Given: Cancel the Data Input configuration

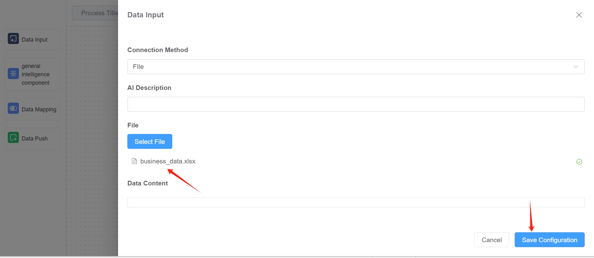Looking at the screenshot, I should click(x=491, y=240).
